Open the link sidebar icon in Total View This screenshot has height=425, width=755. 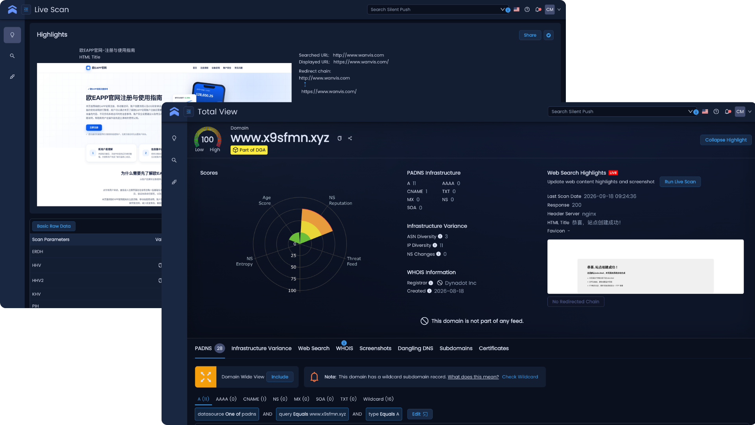[x=174, y=182]
